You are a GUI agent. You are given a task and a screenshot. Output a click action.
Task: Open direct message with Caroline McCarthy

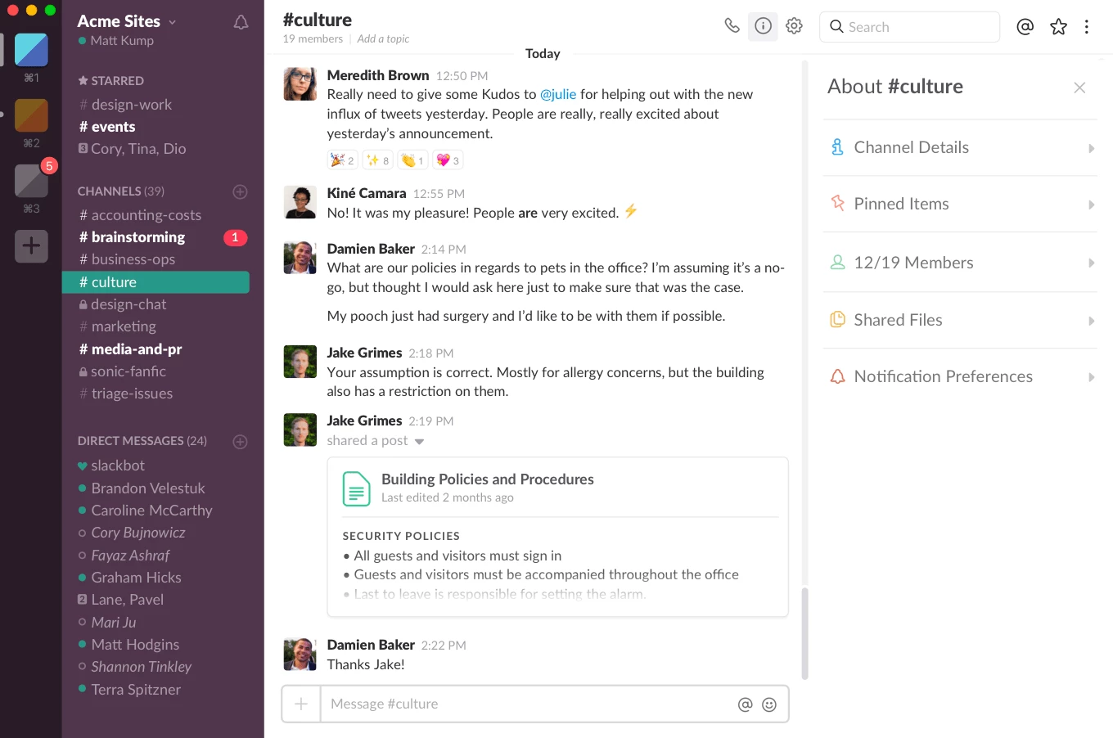click(151, 511)
